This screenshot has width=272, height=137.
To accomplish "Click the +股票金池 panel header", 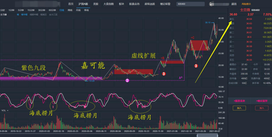I will [x=239, y=101].
